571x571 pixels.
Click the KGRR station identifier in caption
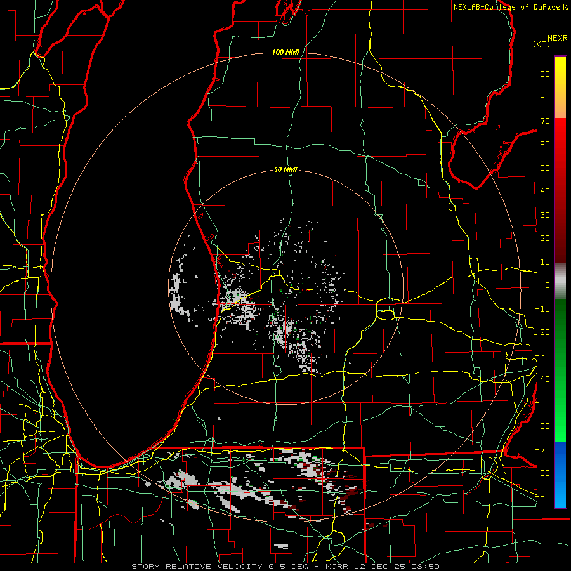[x=336, y=567]
